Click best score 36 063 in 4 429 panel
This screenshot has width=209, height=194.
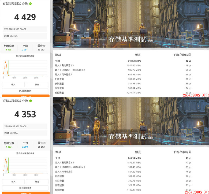[x=41, y=50]
